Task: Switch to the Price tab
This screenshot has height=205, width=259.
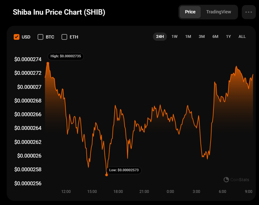Action: click(x=190, y=12)
